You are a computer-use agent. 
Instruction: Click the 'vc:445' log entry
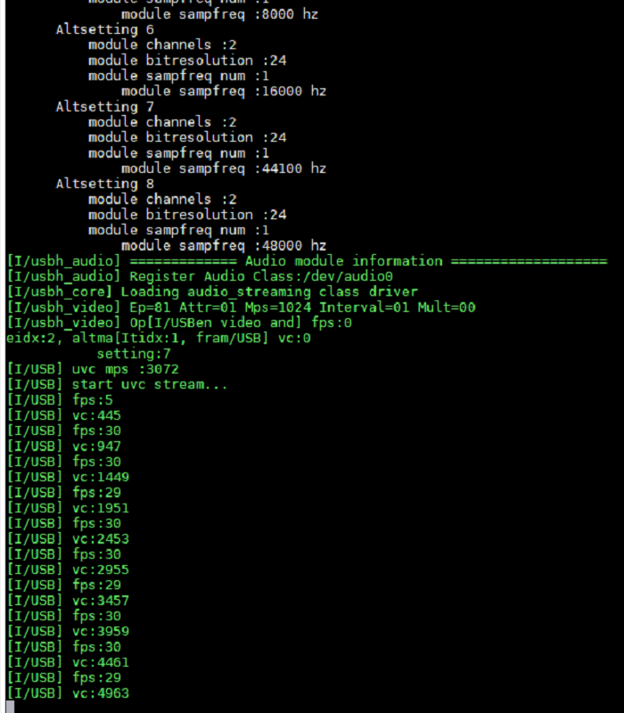63,415
